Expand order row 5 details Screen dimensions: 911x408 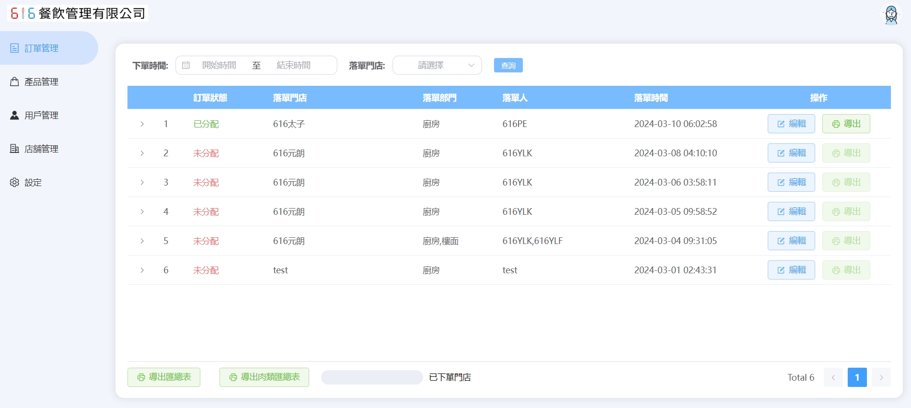[x=142, y=241]
